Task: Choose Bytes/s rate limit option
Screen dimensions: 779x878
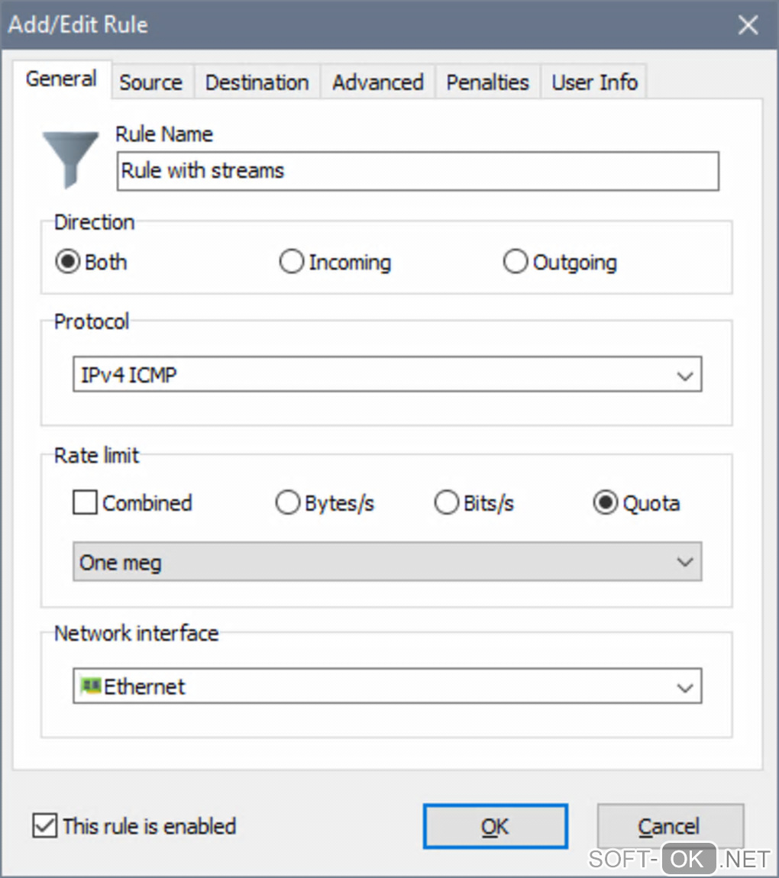Action: point(287,503)
